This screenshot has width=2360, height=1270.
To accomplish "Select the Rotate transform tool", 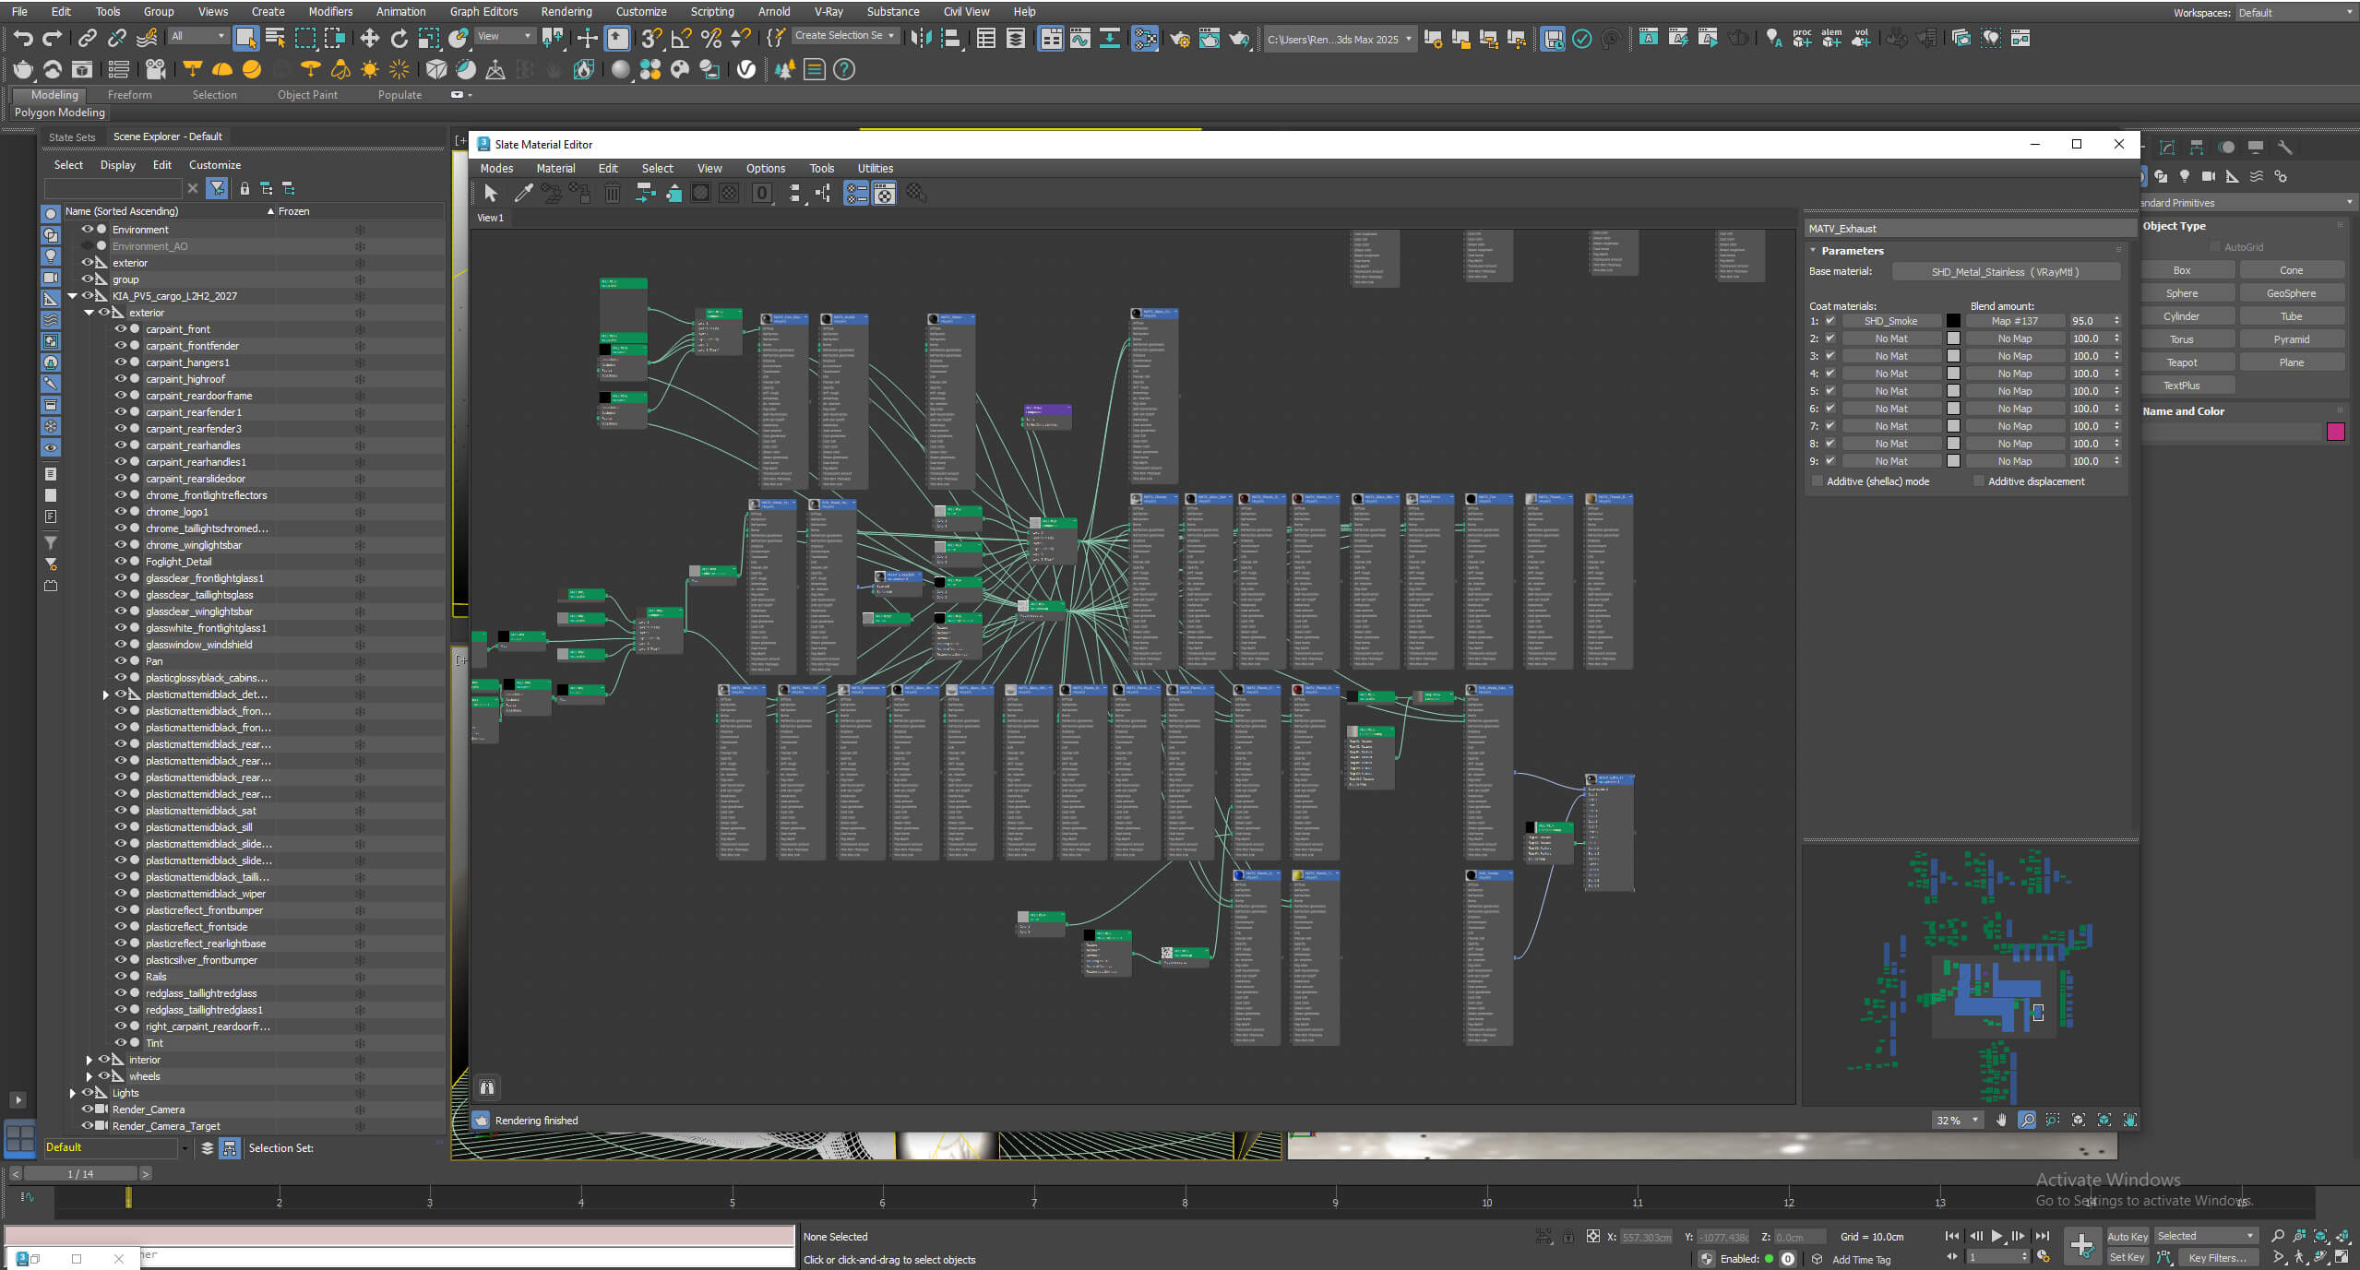I will (x=399, y=38).
